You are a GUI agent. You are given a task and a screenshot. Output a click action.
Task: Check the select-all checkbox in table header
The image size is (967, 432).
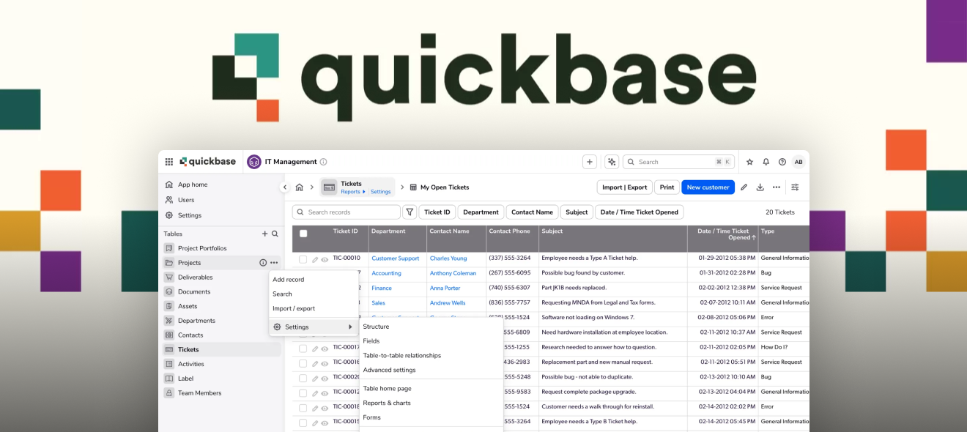(x=303, y=234)
